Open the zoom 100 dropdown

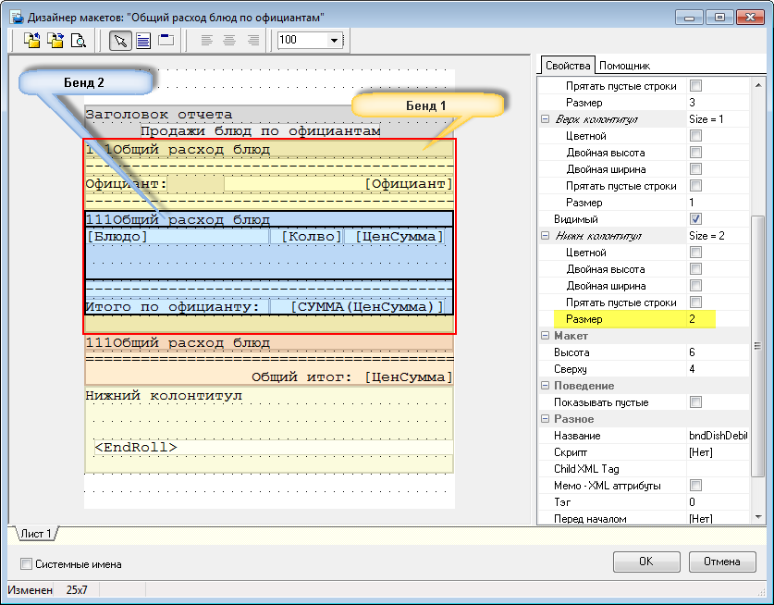(334, 40)
